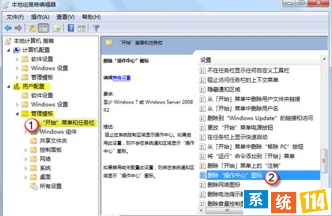332x216 pixels.
Task: Expand the 桌面 tree node
Action: click(26, 177)
